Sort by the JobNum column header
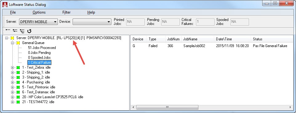The width and height of the screenshot is (296, 113). (x=174, y=39)
